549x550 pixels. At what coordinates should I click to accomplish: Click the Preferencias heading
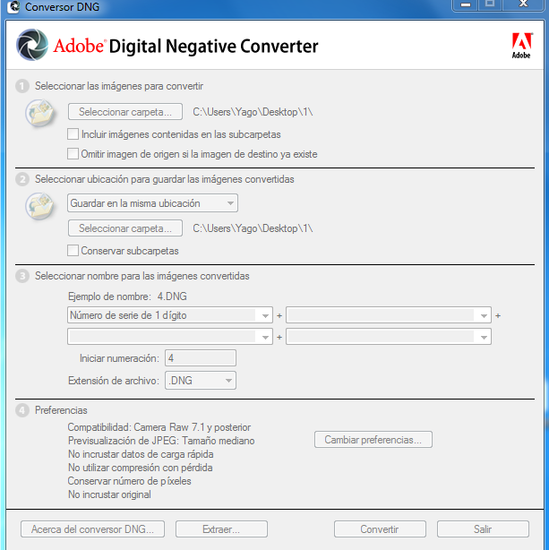click(x=61, y=410)
